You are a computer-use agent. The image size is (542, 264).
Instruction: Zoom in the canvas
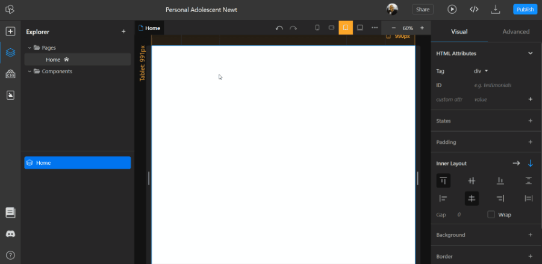422,28
